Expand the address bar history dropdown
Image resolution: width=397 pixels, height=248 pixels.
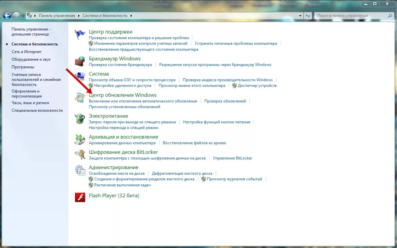[x=300, y=16]
